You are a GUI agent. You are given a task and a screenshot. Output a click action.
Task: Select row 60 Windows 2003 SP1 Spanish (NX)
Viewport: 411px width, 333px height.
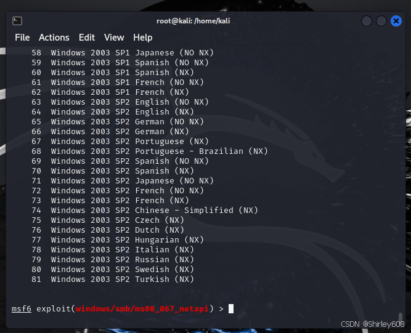click(x=113, y=72)
